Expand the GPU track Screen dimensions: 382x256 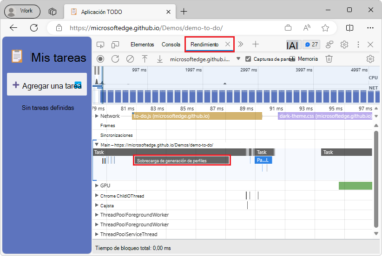(97, 186)
